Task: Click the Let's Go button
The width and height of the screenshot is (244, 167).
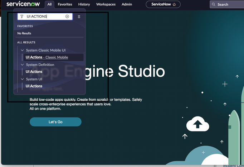Action: pos(55,122)
